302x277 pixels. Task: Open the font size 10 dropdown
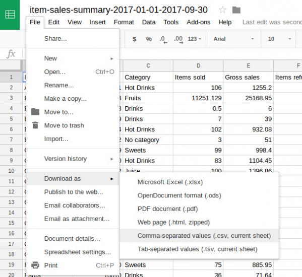click(x=279, y=39)
